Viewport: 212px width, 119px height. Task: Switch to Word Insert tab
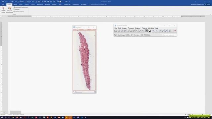tap(21, 5)
